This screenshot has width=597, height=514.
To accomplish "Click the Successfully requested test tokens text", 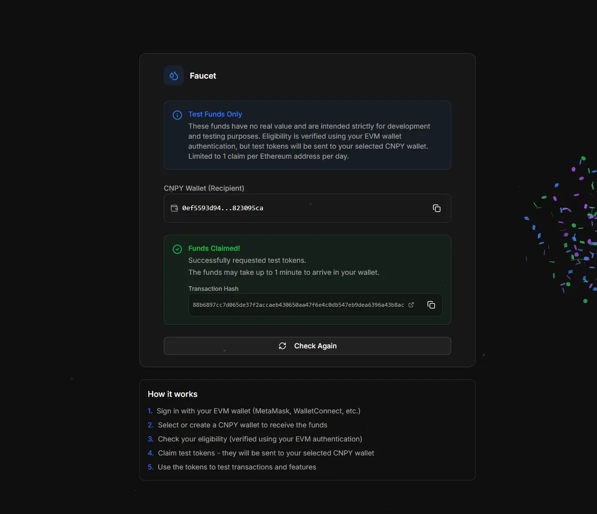I will click(247, 260).
